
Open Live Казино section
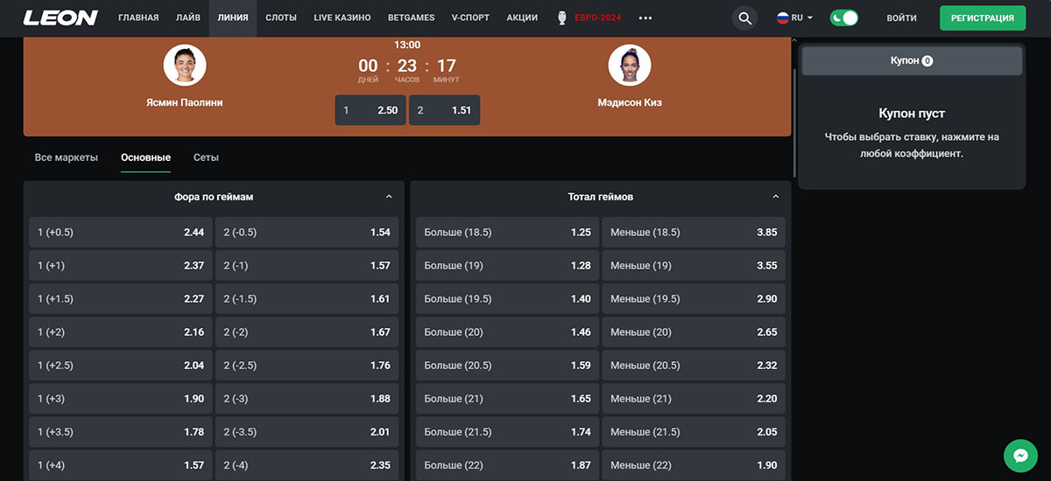tap(342, 17)
